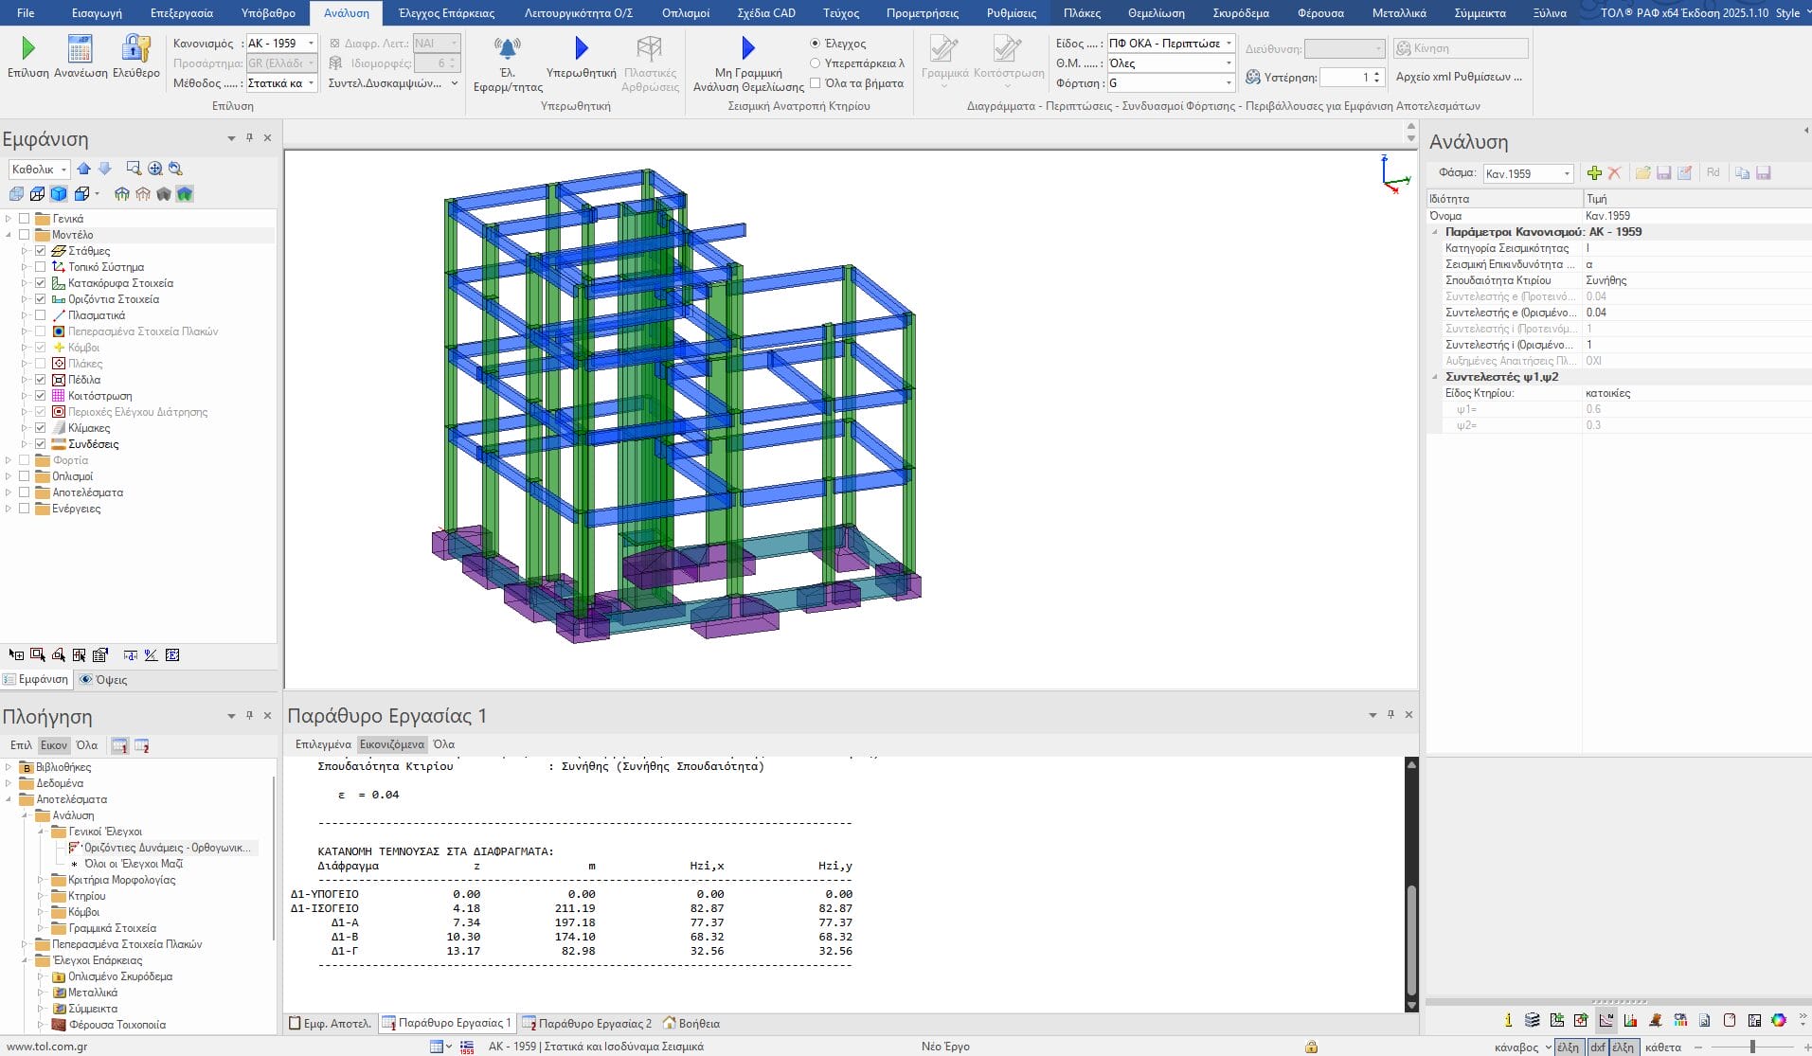Enable the Όλα τα βήματα checkbox
The image size is (1812, 1056).
pos(816,83)
